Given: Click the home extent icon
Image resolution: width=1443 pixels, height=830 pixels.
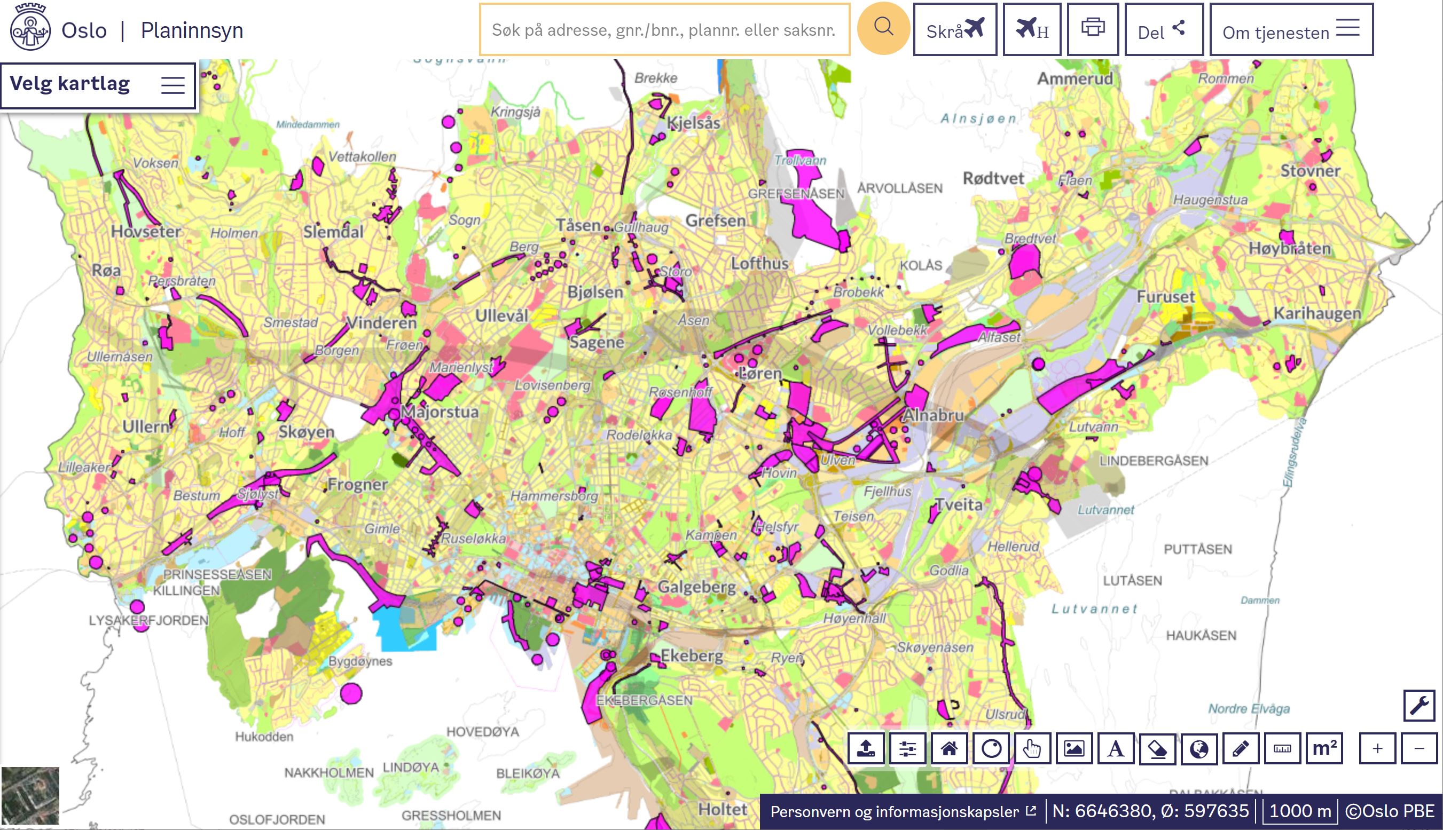Looking at the screenshot, I should [949, 748].
